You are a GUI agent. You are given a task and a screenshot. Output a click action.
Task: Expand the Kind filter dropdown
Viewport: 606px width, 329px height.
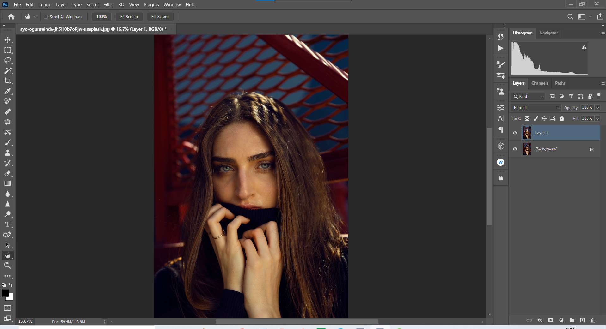click(542, 96)
